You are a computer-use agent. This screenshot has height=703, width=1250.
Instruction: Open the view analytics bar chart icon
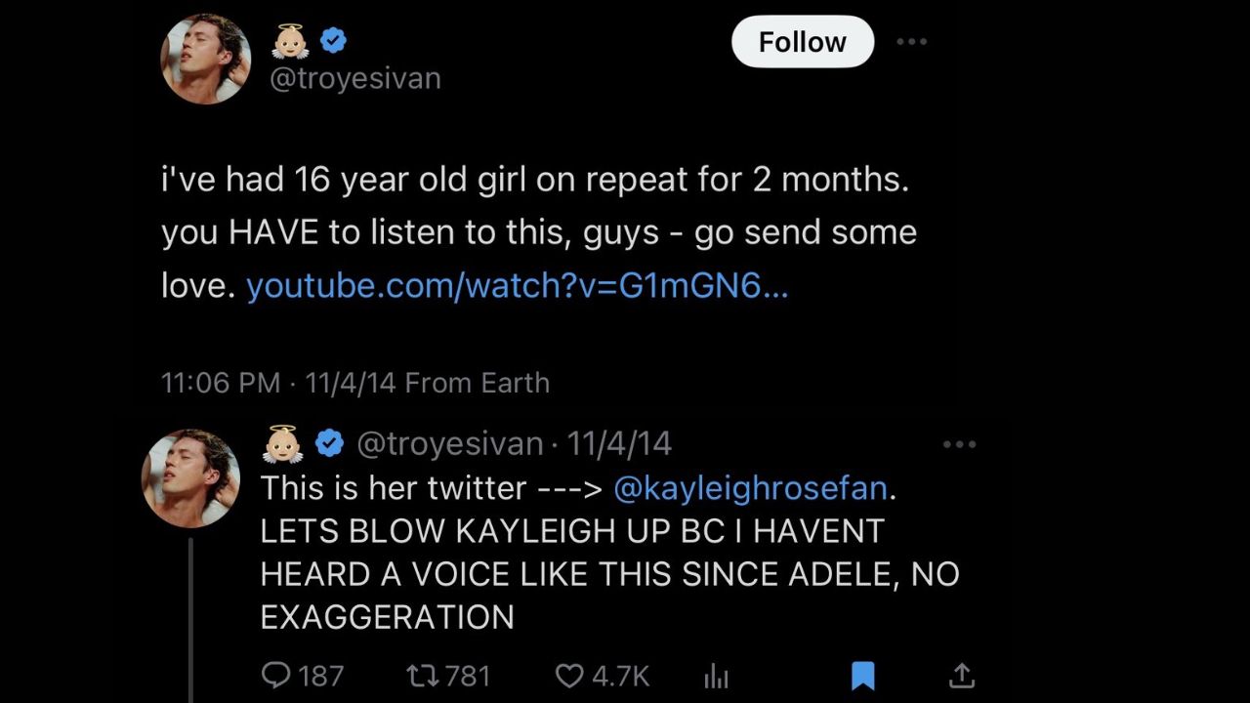[x=716, y=675]
